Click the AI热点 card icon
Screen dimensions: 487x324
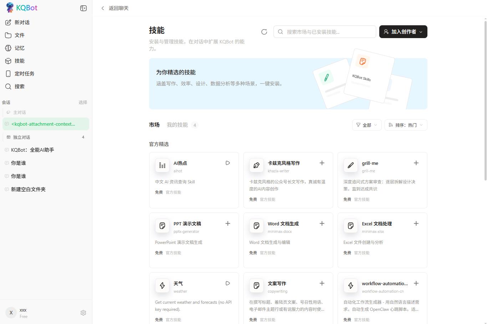(x=162, y=165)
